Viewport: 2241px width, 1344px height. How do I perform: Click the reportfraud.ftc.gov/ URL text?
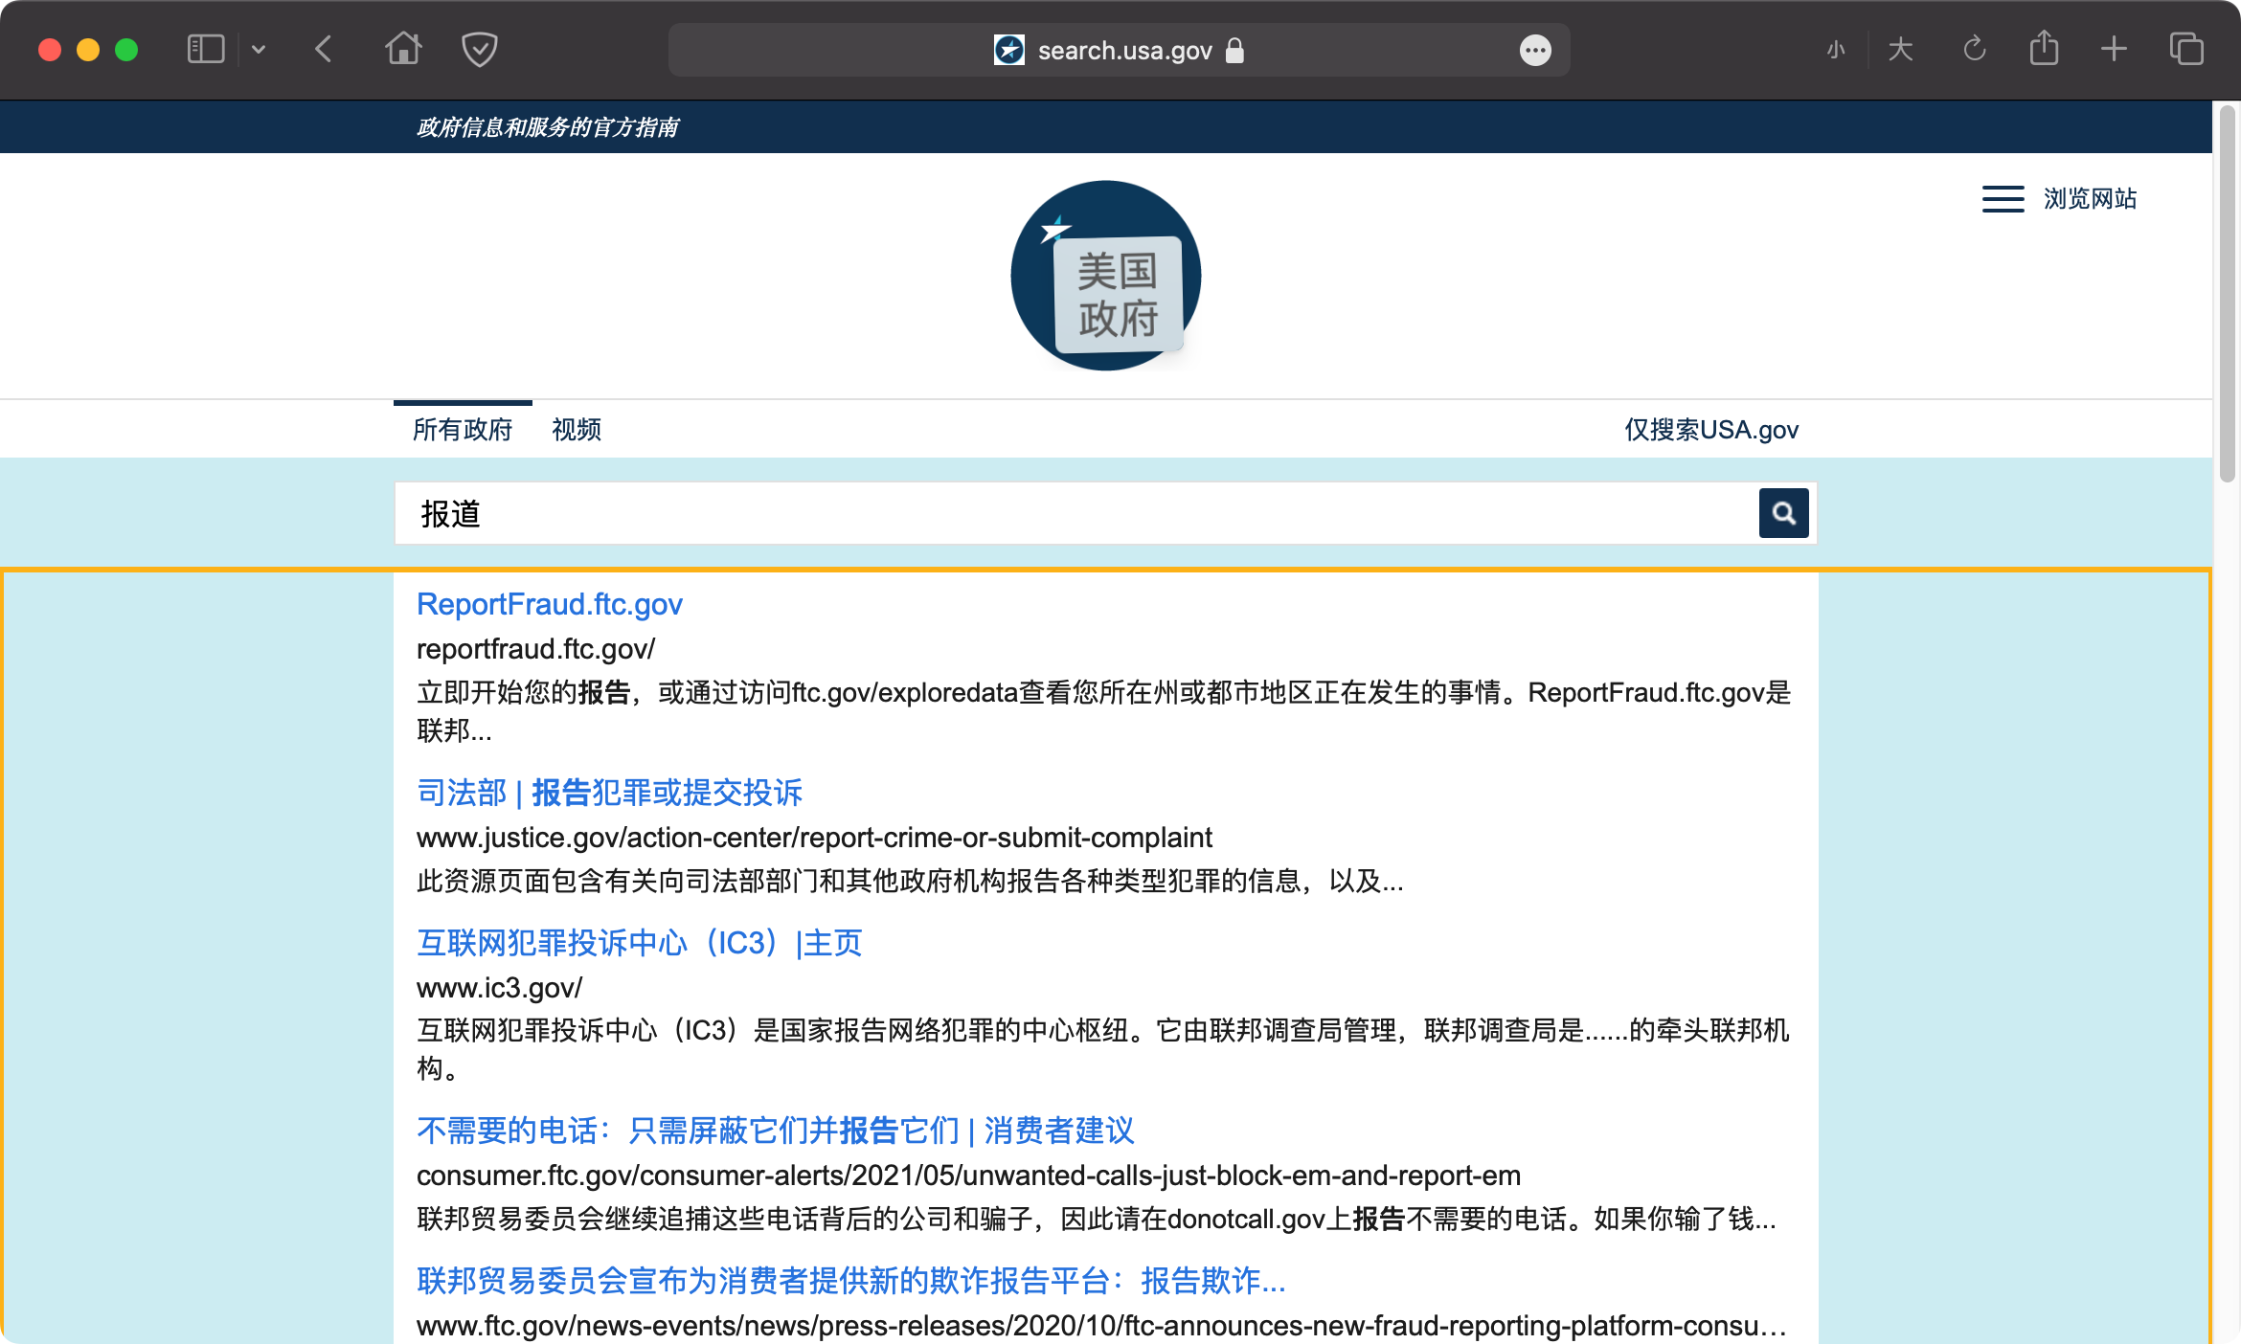[535, 649]
